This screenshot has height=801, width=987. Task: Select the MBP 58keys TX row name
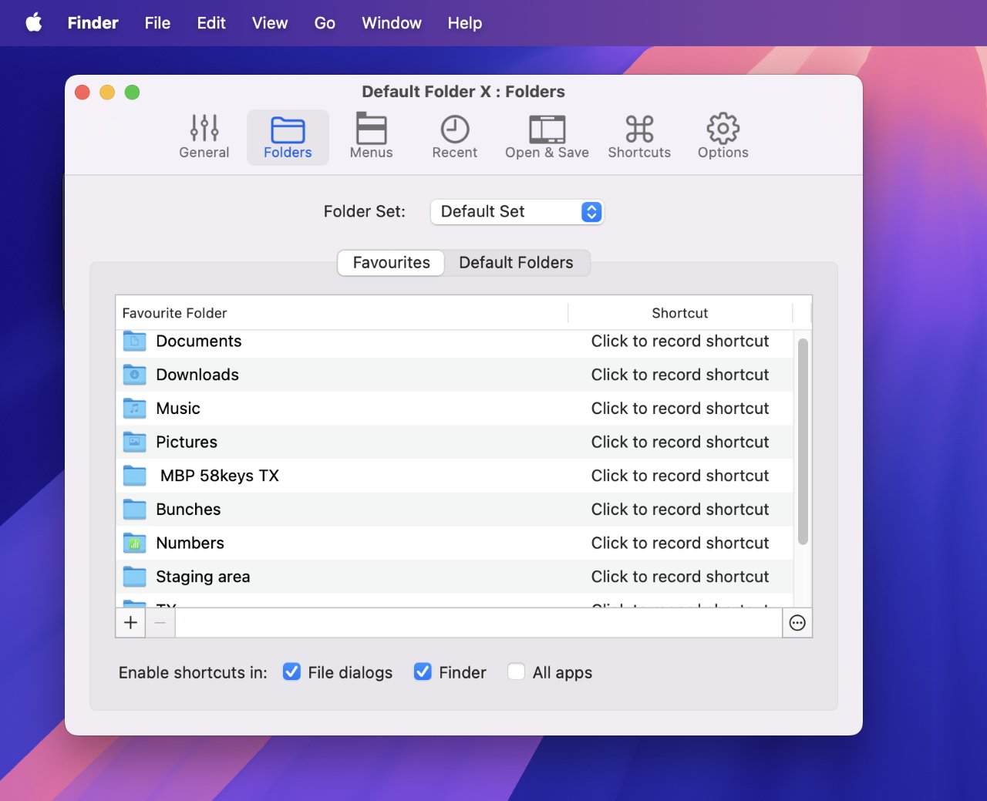point(220,476)
